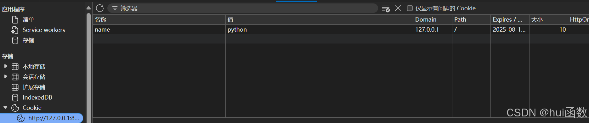Open the manifest (清单) document icon
This screenshot has width=589, height=123.
(x=15, y=20)
